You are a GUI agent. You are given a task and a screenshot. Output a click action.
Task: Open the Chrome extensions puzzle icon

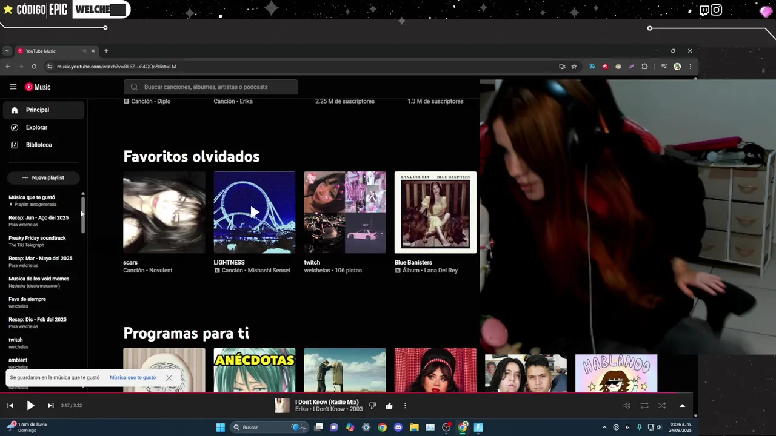644,67
